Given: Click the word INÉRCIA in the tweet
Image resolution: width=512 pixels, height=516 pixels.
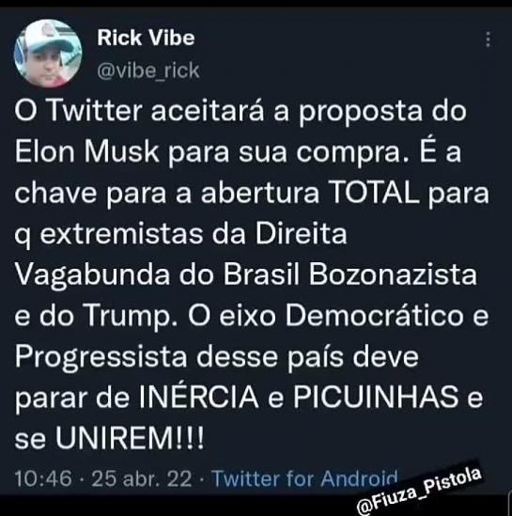Looking at the screenshot, I should click(199, 397).
